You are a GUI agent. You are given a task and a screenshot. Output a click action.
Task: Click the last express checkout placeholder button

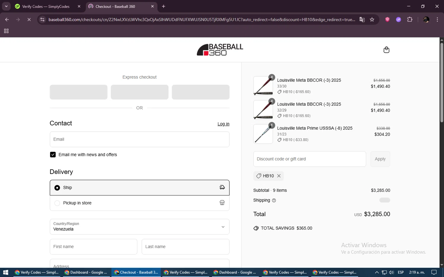[200, 92]
